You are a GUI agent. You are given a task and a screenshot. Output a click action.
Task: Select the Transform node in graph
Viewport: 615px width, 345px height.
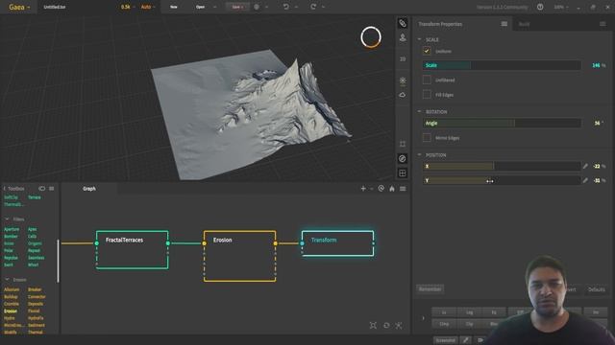click(337, 243)
